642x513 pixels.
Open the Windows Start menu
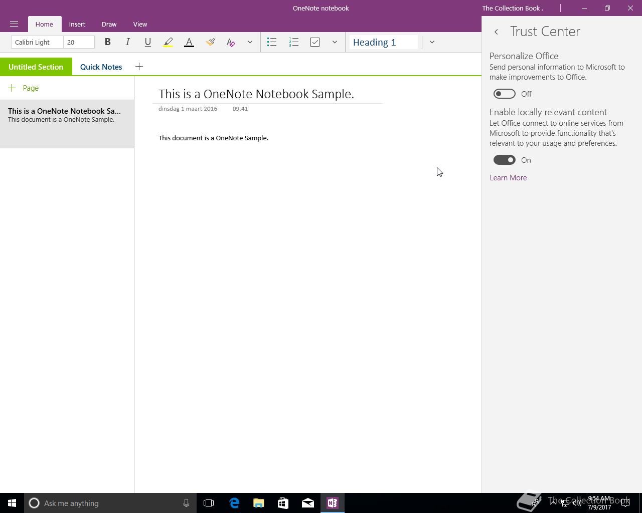click(12, 503)
